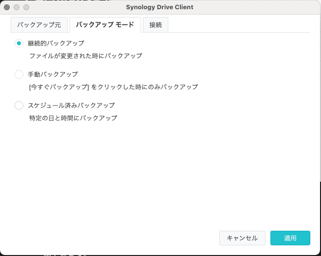
Task: Maximize the window with the zoom button
Action: (x=26, y=7)
